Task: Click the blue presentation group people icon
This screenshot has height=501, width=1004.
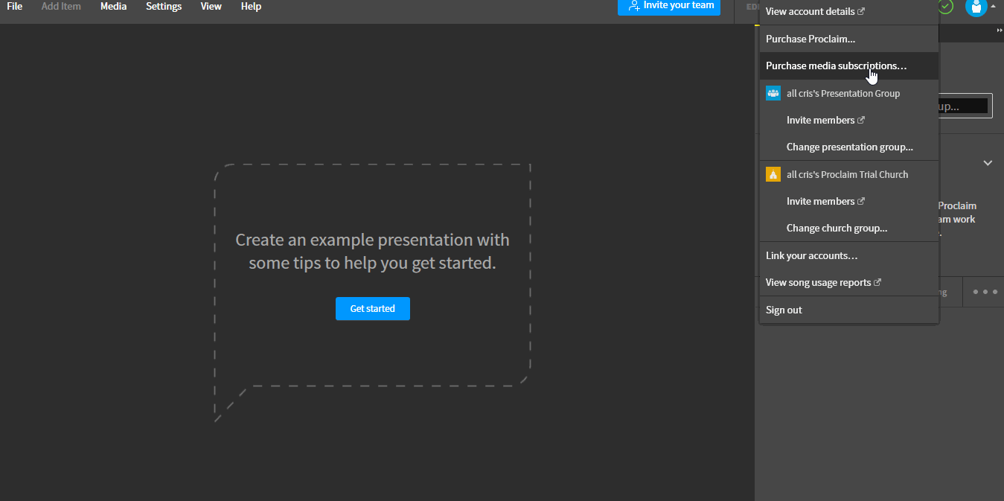Action: (x=773, y=93)
